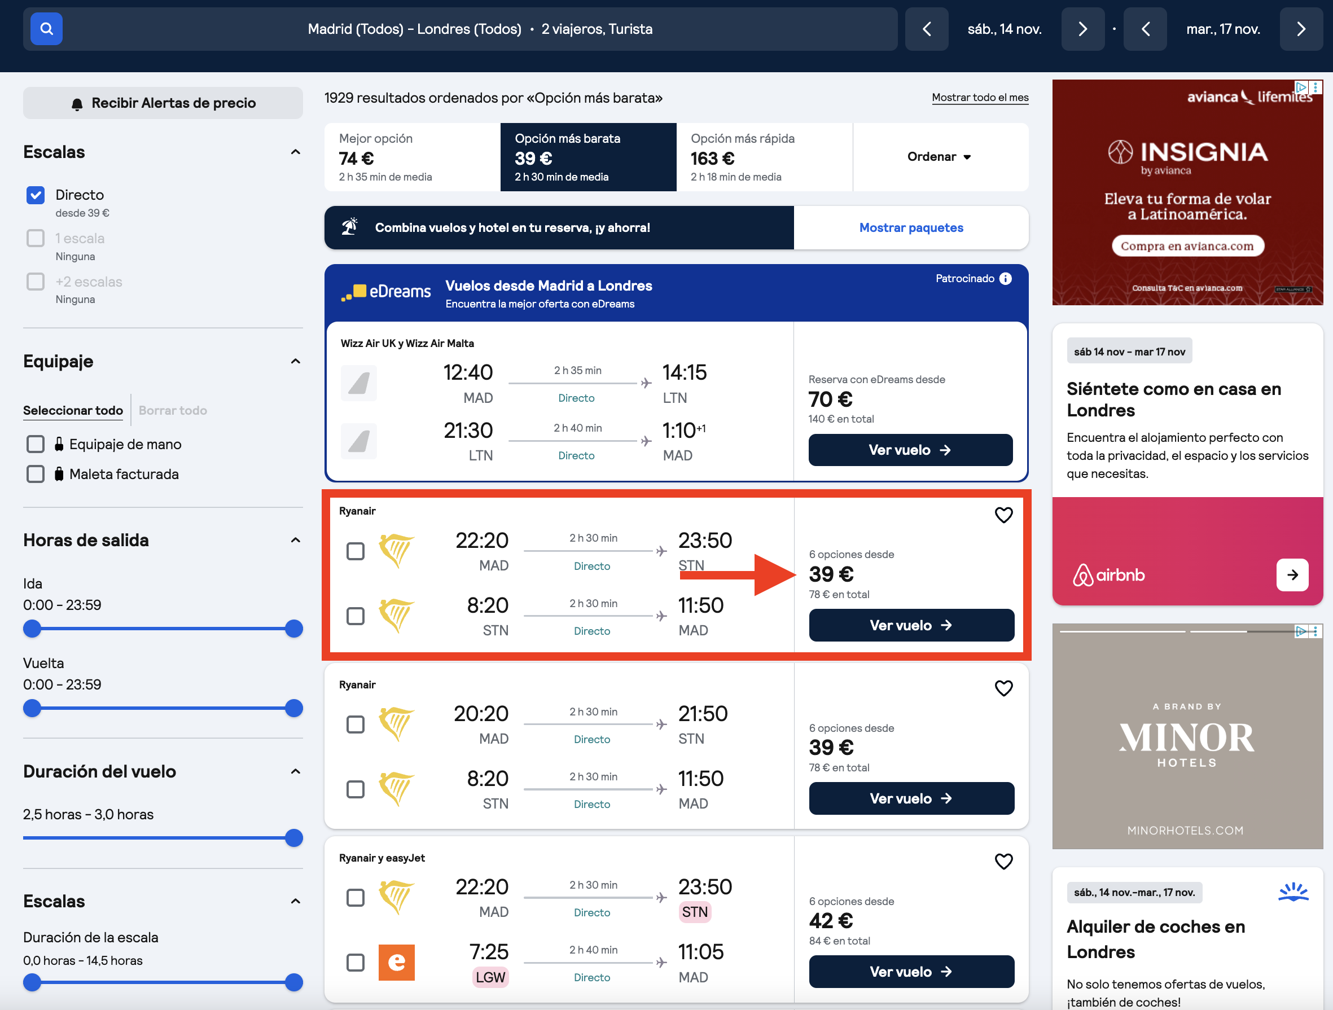
Task: Go to previous departure date arrow
Action: click(x=927, y=29)
